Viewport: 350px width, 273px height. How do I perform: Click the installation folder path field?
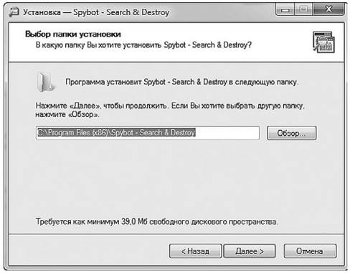tap(148, 133)
